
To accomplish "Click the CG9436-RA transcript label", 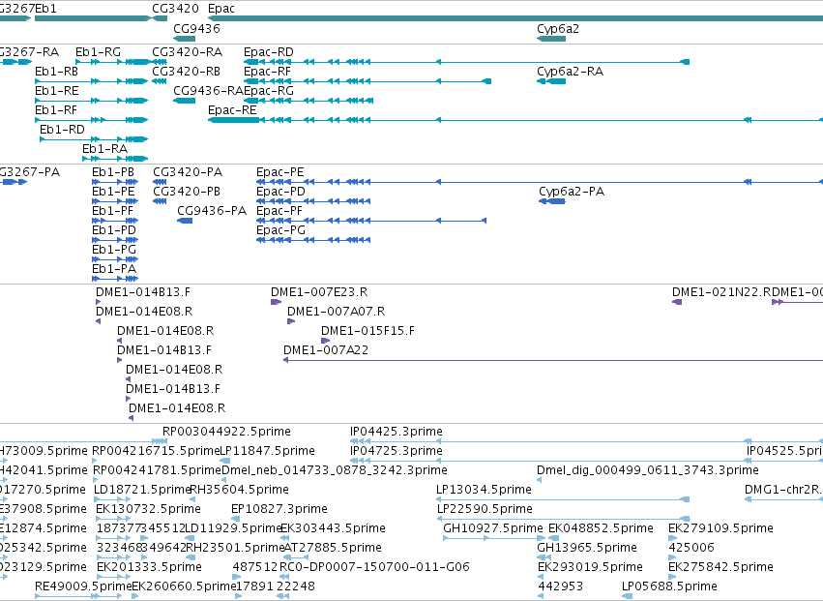I will pyautogui.click(x=208, y=91).
